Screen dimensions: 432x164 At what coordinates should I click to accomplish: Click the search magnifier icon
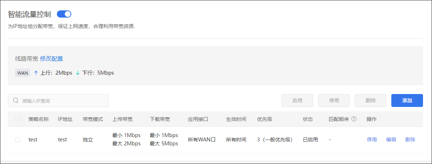(x=15, y=100)
